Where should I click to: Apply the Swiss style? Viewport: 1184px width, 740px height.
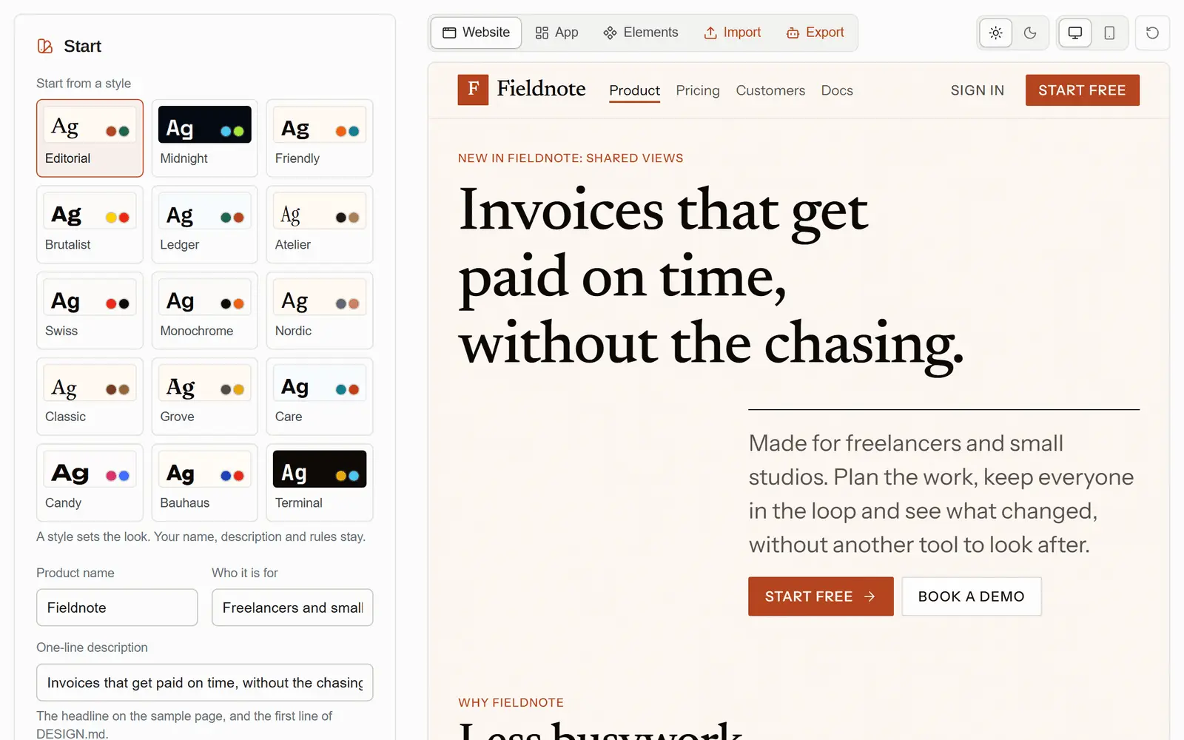tap(90, 311)
